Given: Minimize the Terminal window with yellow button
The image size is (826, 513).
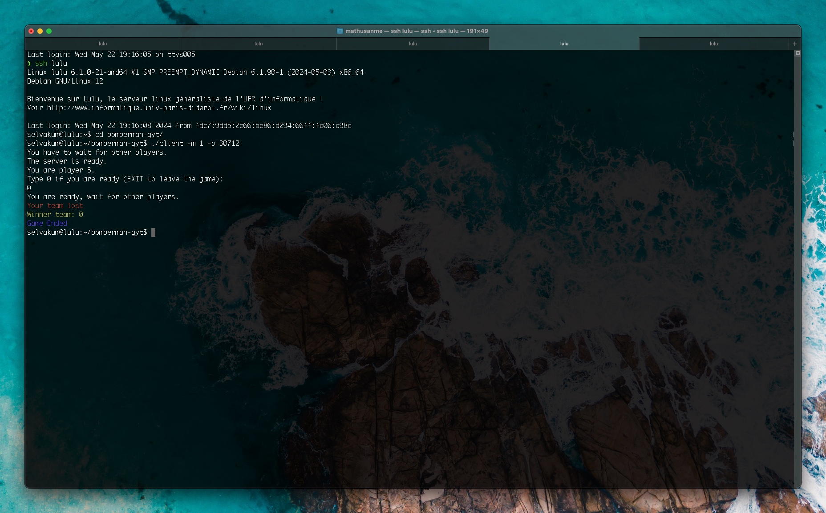Looking at the screenshot, I should coord(40,31).
